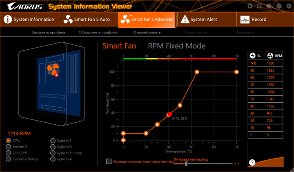Screen dimensions: 294x172
Task: Click the 726 RPM table cell
Action: tap(274, 121)
